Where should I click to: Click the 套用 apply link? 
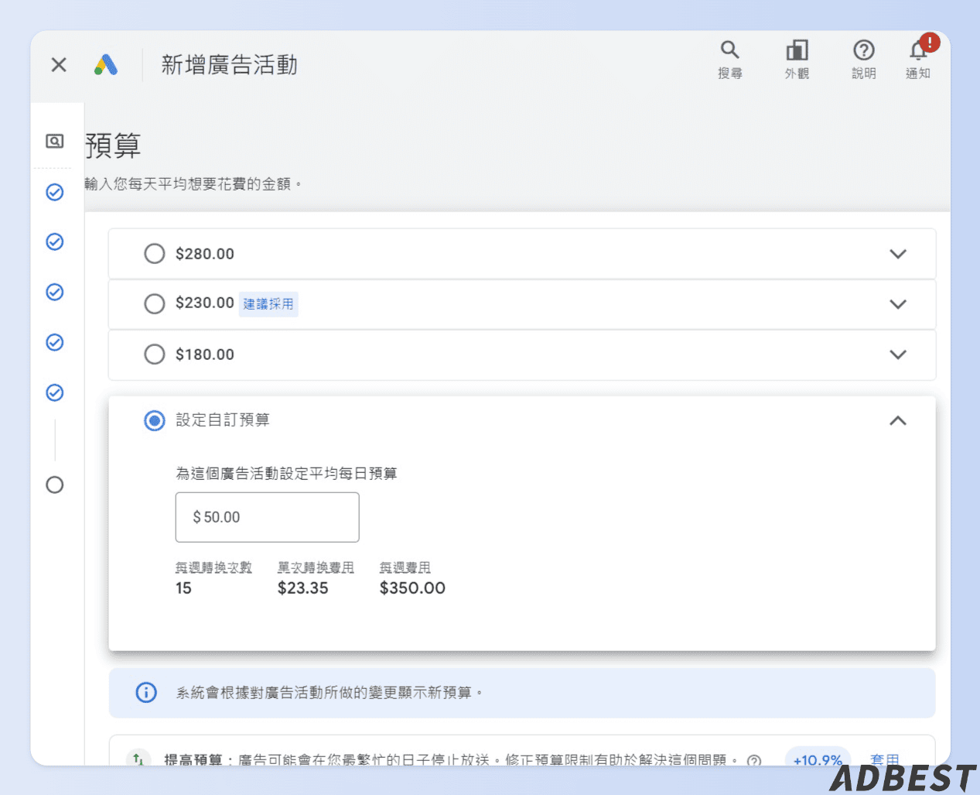point(886,760)
